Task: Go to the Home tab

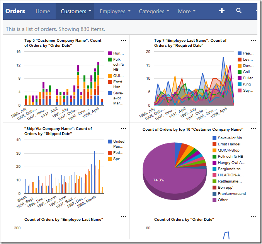Action: (x=43, y=11)
